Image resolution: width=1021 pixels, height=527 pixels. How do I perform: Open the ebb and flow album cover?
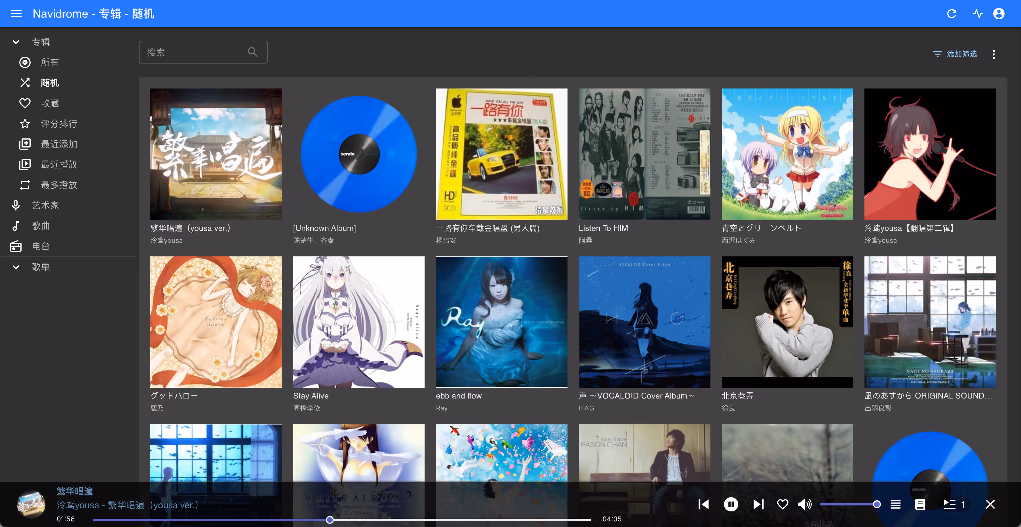[501, 322]
